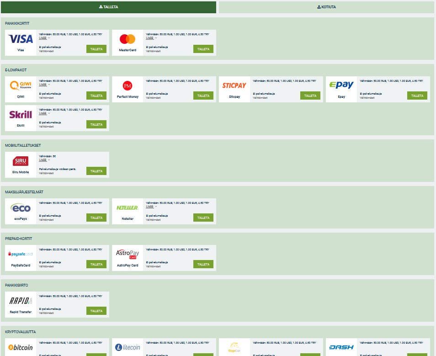Deposit with Perfect Money TALLETA button
Image resolution: width=436 pixels, height=356 pixels.
tap(203, 96)
